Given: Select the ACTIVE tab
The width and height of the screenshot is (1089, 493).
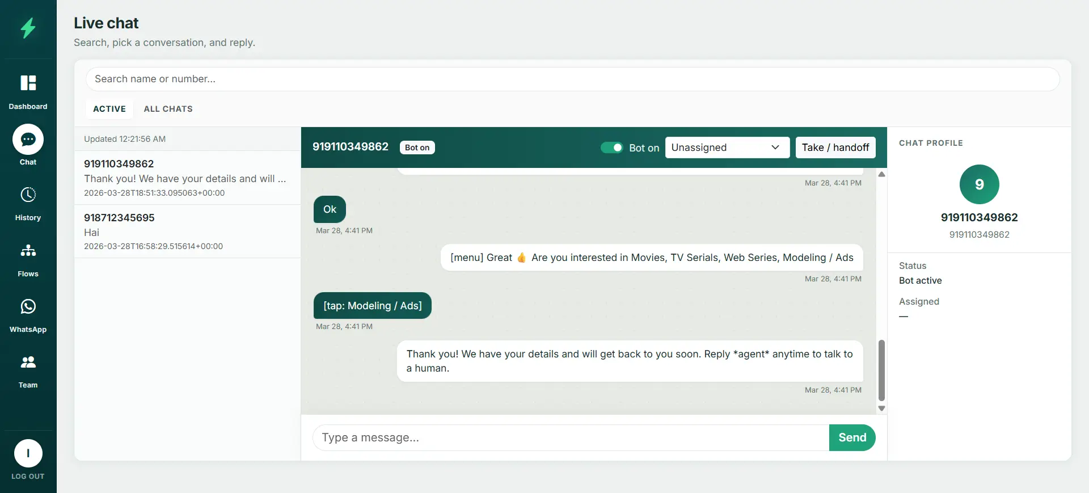Looking at the screenshot, I should click(109, 109).
